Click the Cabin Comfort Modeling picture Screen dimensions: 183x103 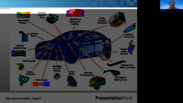click(117, 20)
